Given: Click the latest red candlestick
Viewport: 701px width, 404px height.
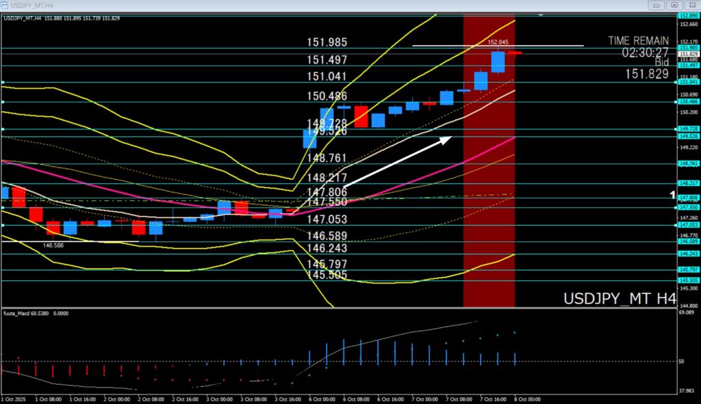Looking at the screenshot, I should [x=515, y=52].
